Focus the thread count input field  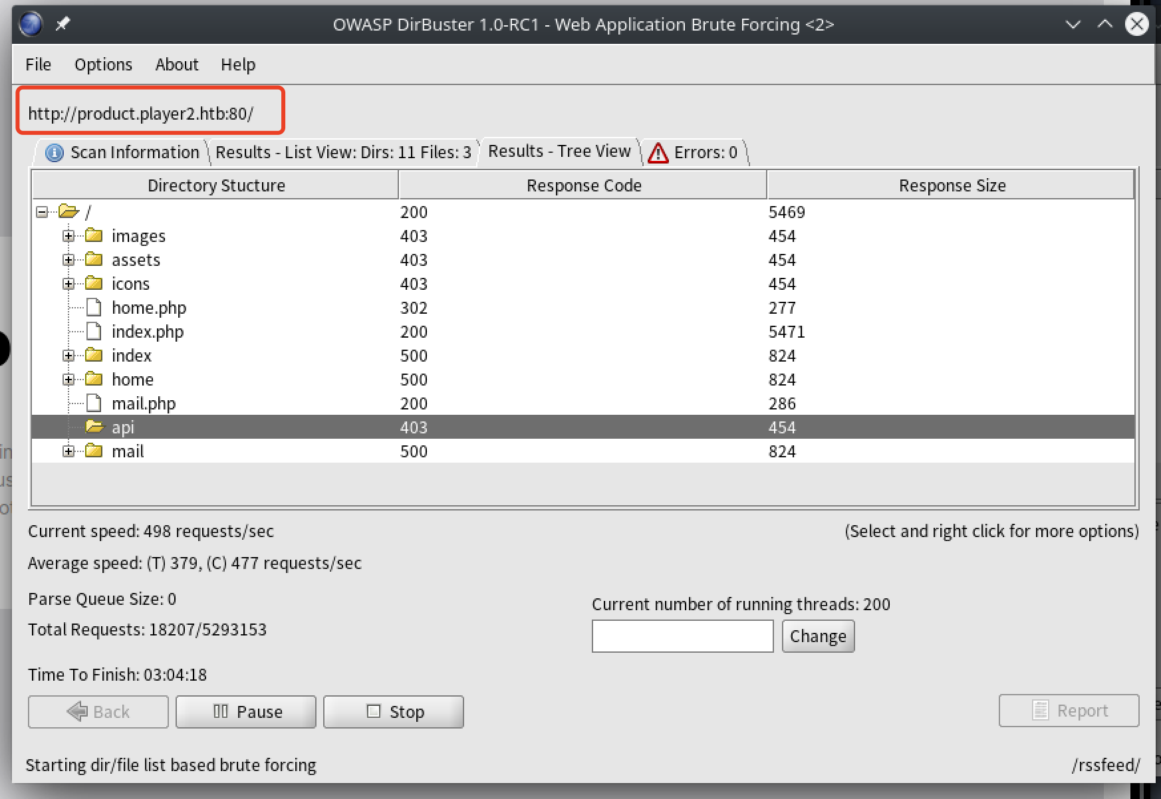click(683, 636)
